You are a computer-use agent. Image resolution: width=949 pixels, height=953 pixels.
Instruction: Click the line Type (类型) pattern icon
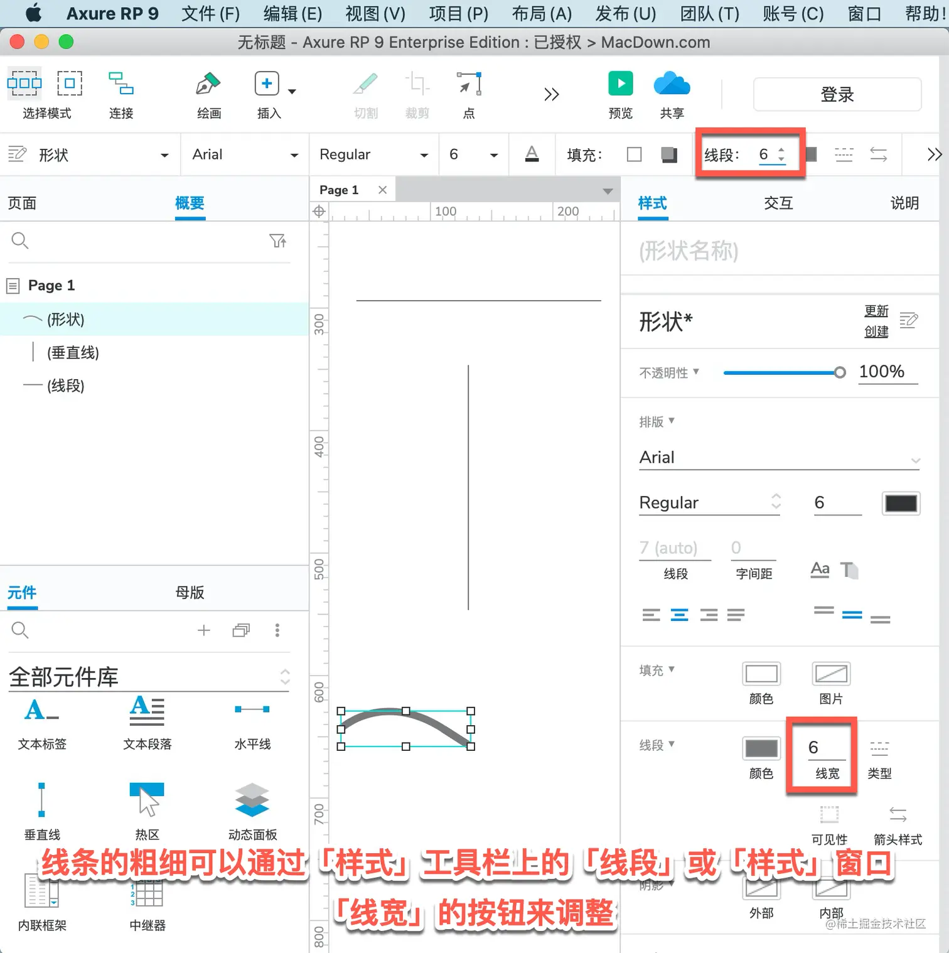(879, 748)
